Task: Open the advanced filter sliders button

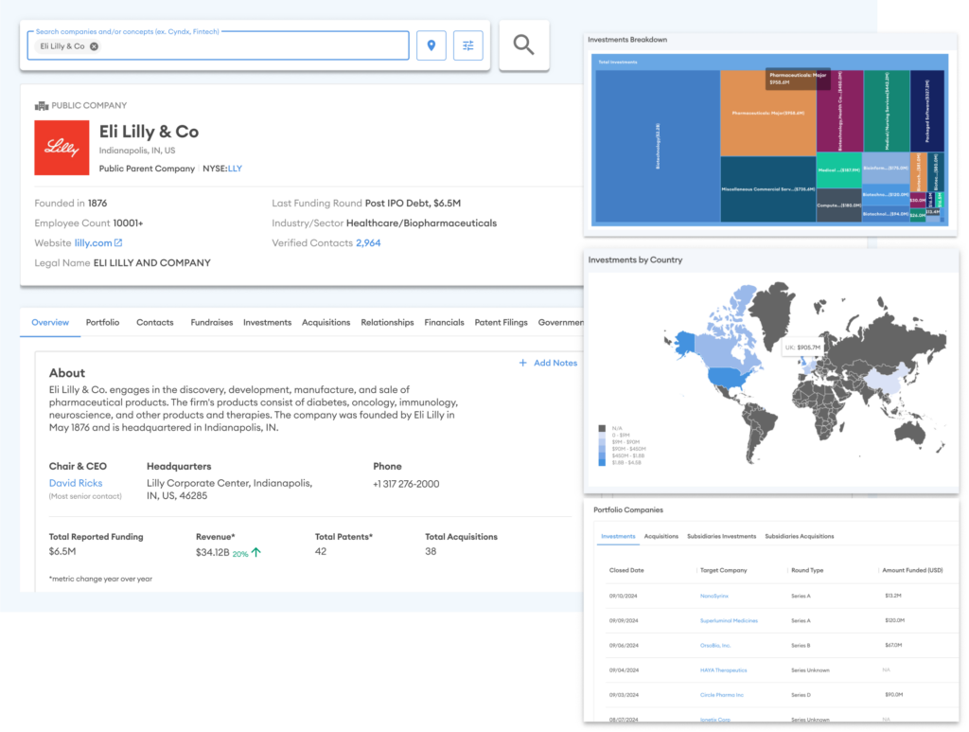Action: [x=467, y=45]
